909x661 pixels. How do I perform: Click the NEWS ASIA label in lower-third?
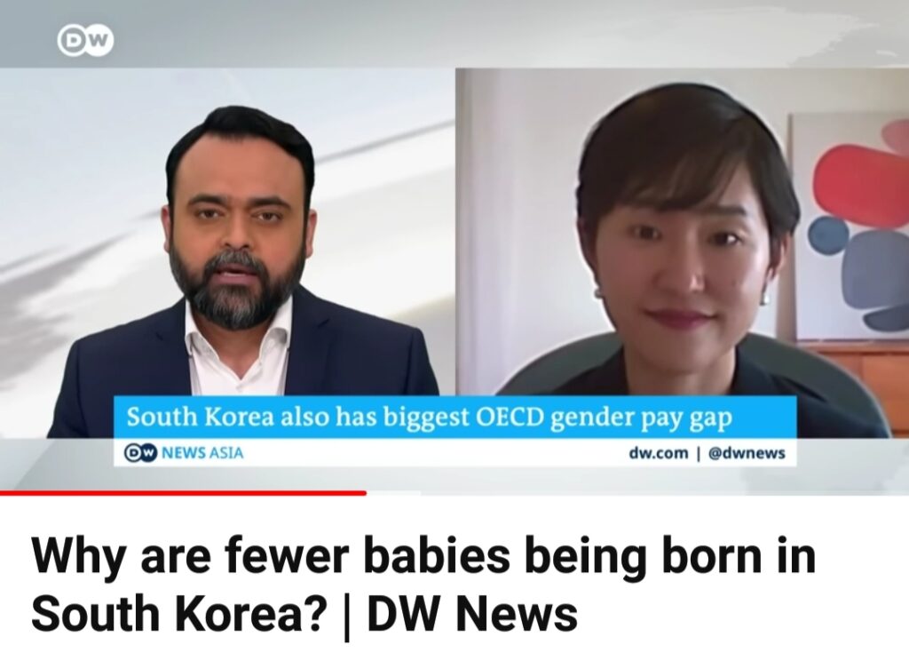point(202,452)
